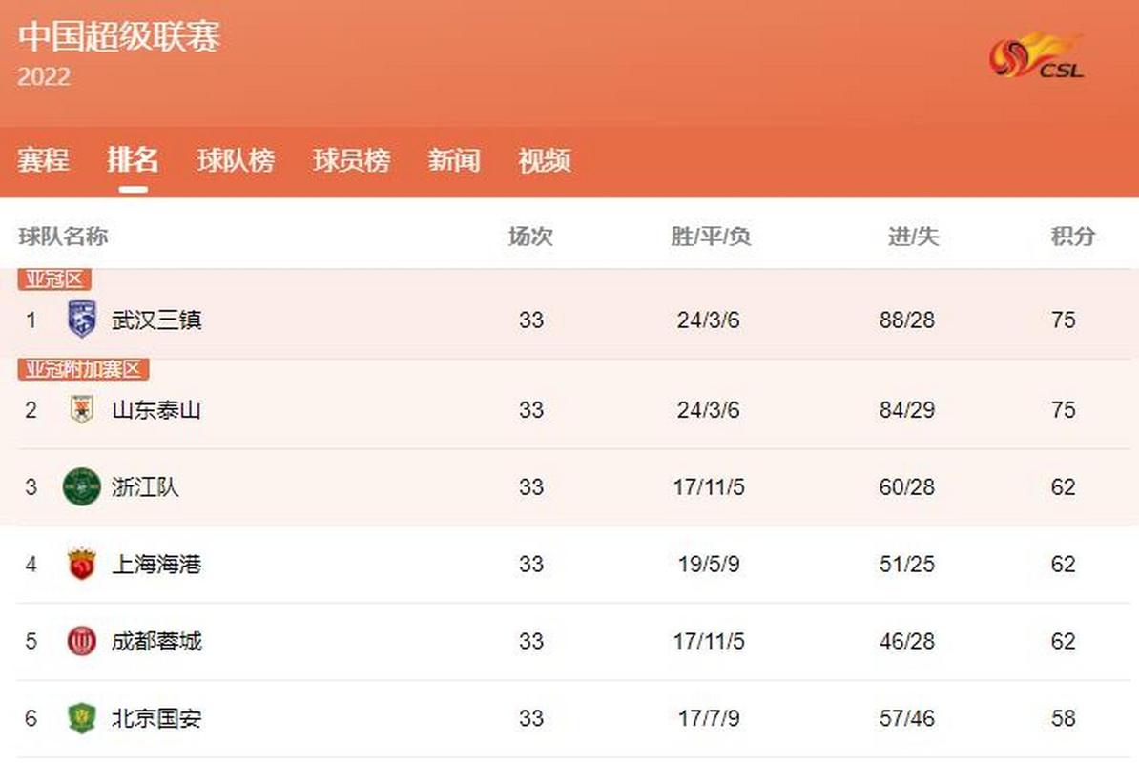Click the 中国超级联赛 title
The width and height of the screenshot is (1139, 763).
pyautogui.click(x=119, y=36)
